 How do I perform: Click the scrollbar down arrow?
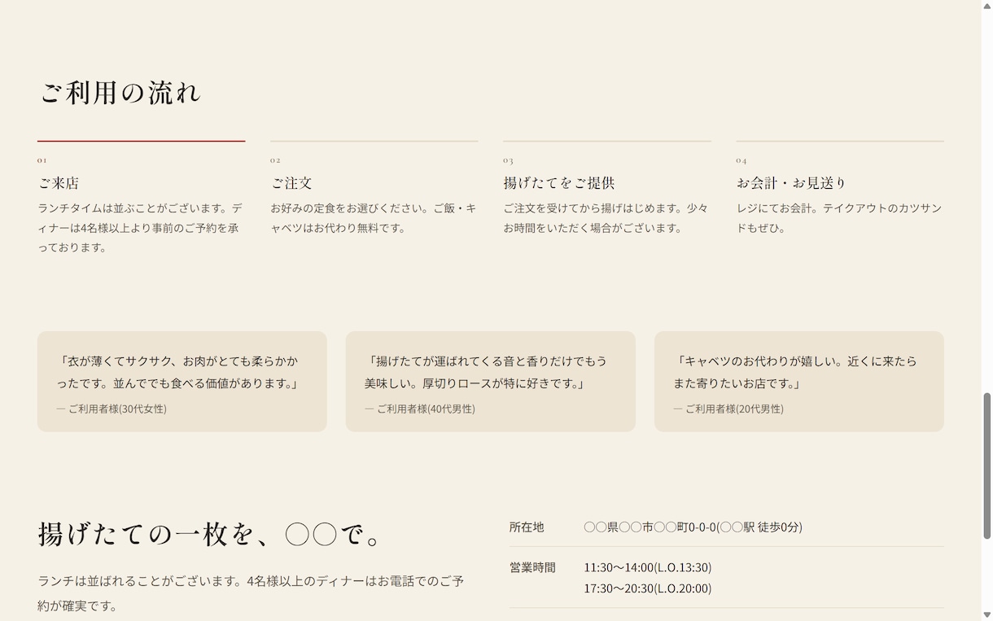click(x=987, y=615)
